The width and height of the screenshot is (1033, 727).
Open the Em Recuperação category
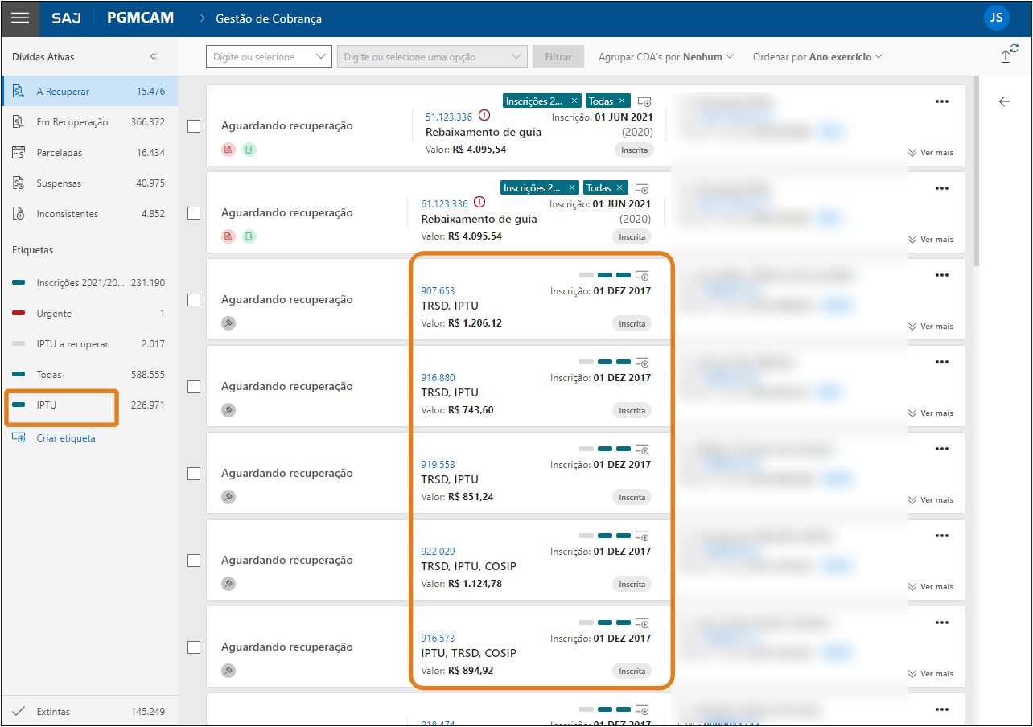89,122
